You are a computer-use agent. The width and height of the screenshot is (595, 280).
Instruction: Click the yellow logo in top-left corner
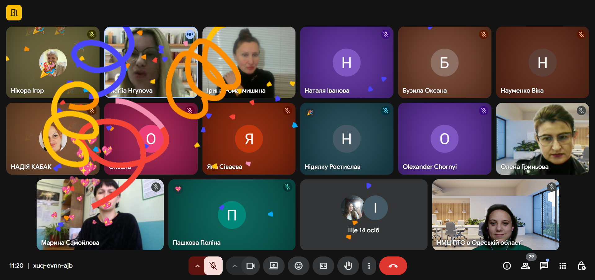14,13
